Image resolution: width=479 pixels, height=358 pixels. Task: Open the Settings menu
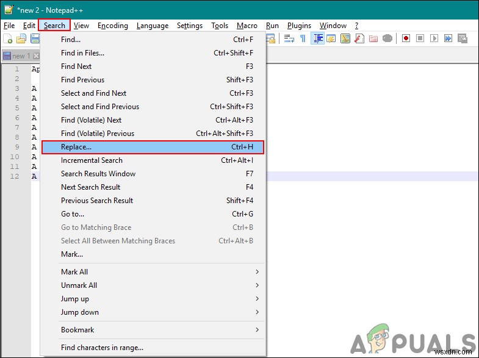[190, 26]
